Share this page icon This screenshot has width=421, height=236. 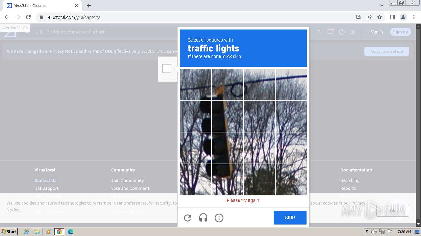pyautogui.click(x=369, y=17)
